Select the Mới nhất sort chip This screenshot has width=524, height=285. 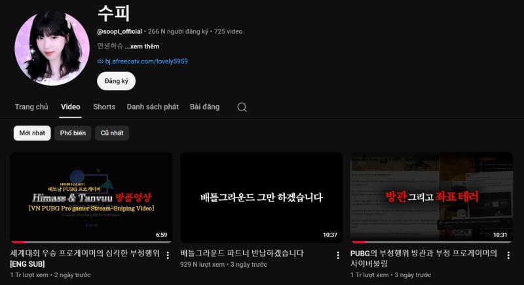click(32, 133)
